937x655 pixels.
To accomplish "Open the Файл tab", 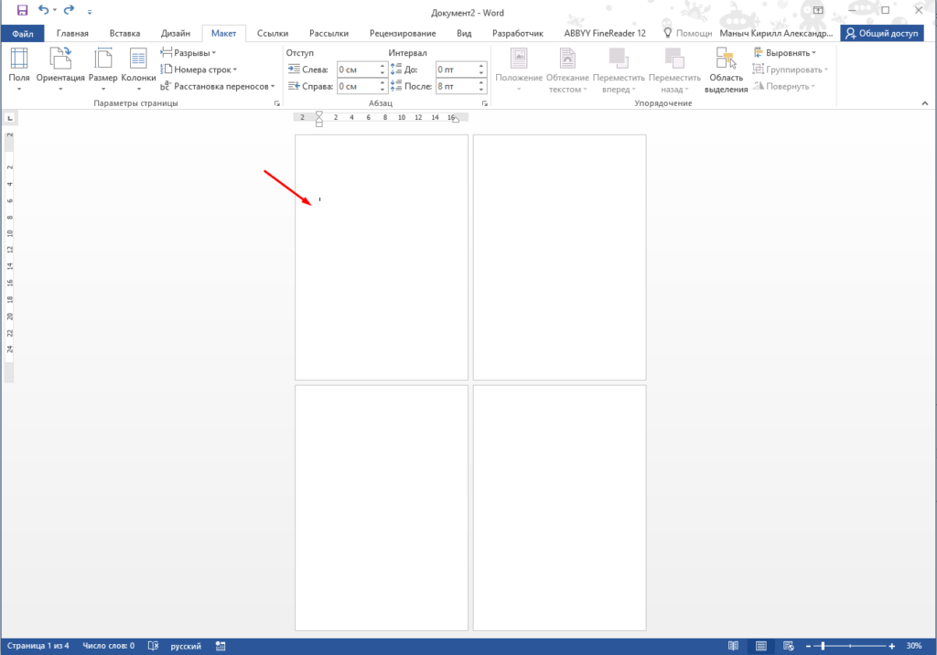I will pos(23,34).
